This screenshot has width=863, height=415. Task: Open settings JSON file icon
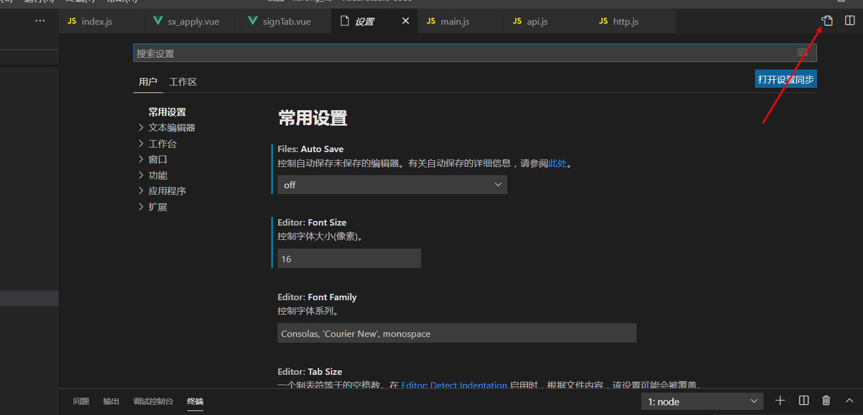[827, 21]
